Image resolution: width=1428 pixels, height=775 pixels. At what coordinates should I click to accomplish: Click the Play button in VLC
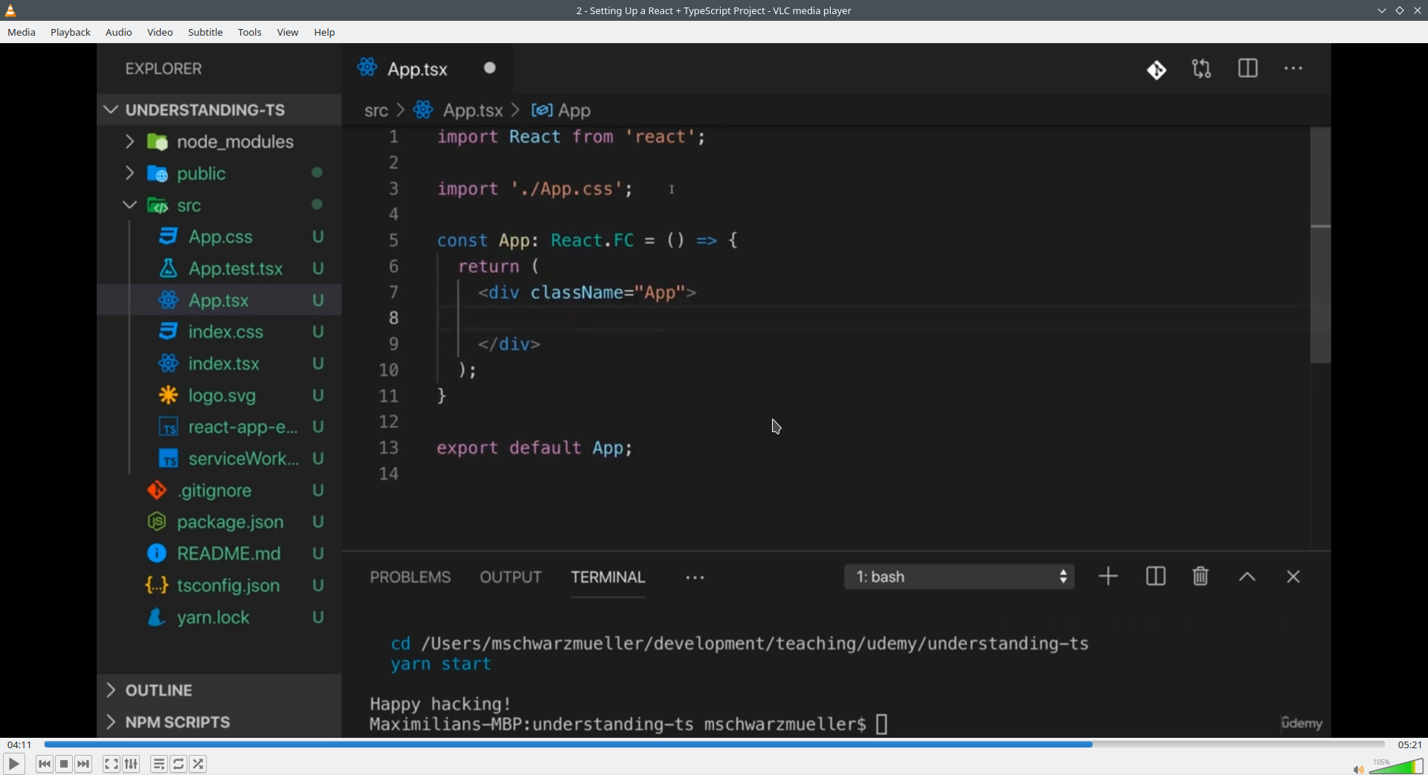(13, 764)
